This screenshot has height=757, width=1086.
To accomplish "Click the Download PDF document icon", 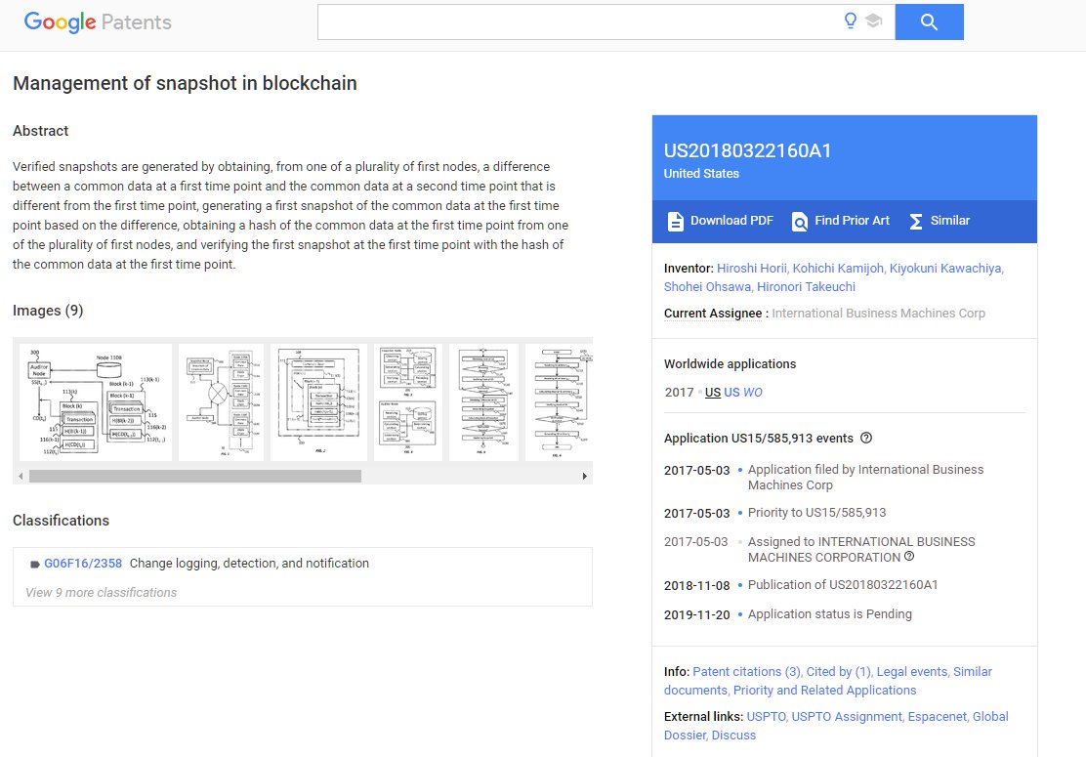I will coord(675,222).
